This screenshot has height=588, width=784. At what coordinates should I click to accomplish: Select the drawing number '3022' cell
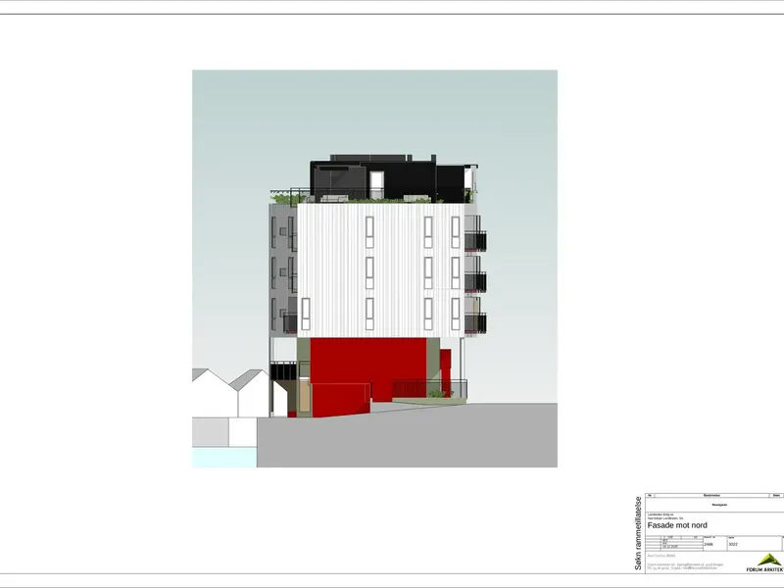coord(754,544)
